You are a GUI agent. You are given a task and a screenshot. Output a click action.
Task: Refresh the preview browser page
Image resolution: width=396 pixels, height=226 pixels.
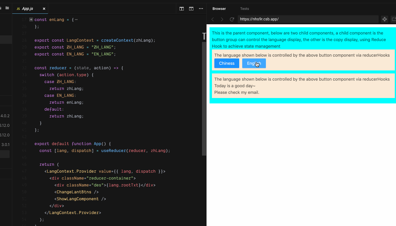coord(232,19)
